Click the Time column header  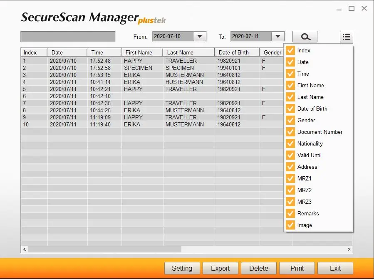pyautogui.click(x=104, y=52)
